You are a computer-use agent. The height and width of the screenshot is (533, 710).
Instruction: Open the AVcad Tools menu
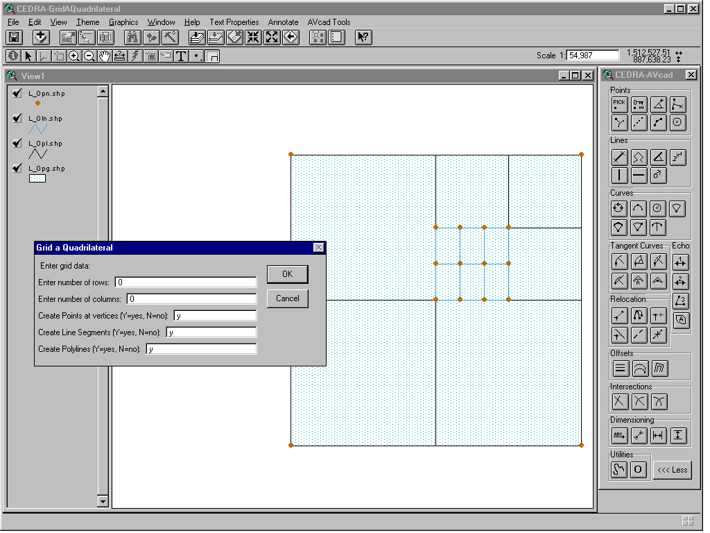[329, 22]
